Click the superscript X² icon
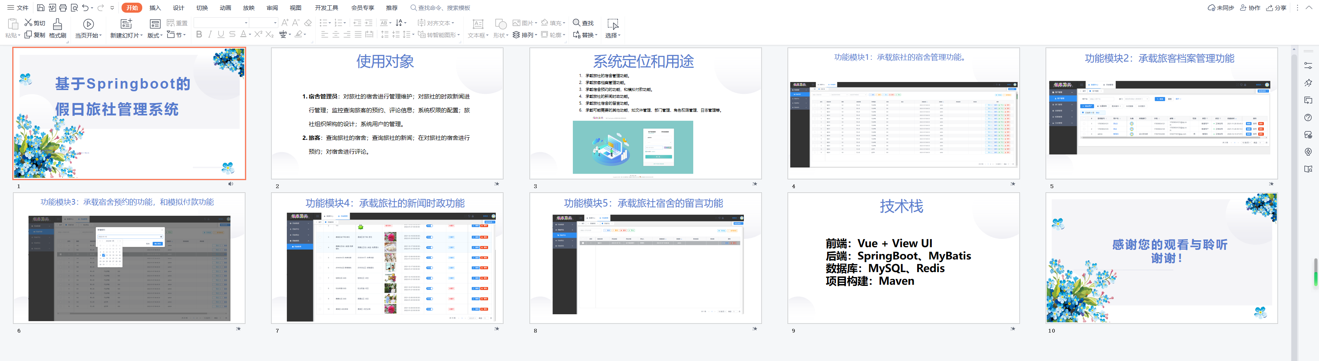The height and width of the screenshot is (361, 1319). click(258, 34)
